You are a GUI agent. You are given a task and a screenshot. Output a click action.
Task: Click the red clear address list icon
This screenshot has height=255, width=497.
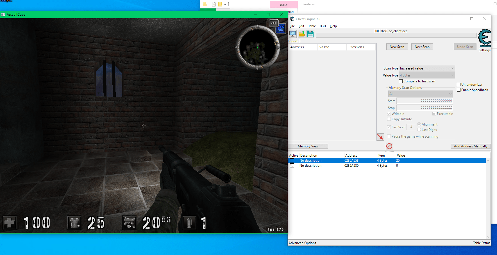coord(389,146)
